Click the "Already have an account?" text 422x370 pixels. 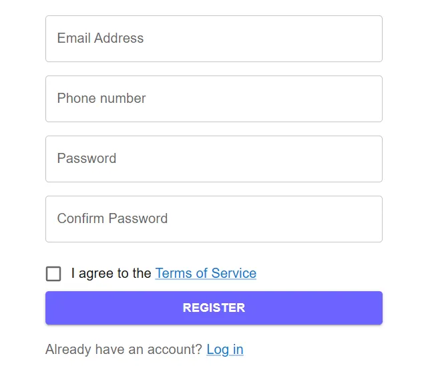click(124, 349)
